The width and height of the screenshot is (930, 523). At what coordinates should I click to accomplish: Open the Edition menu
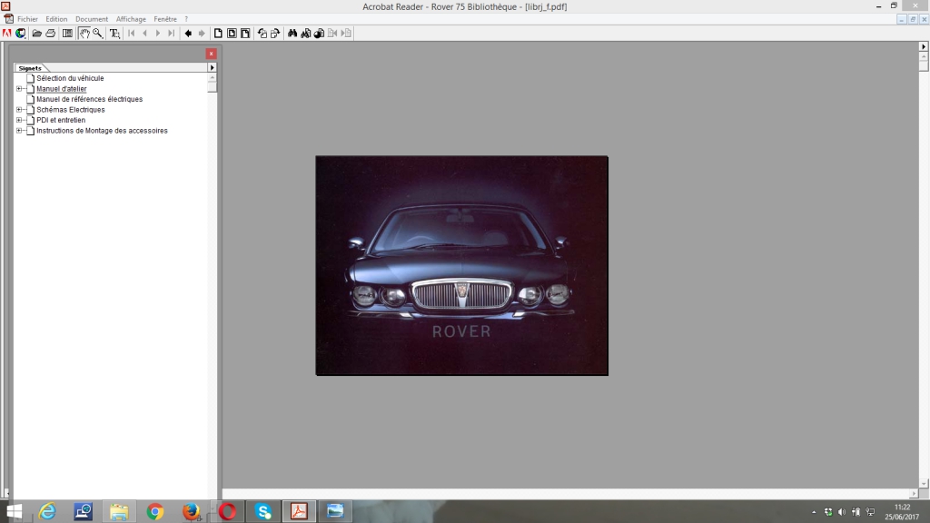point(56,19)
